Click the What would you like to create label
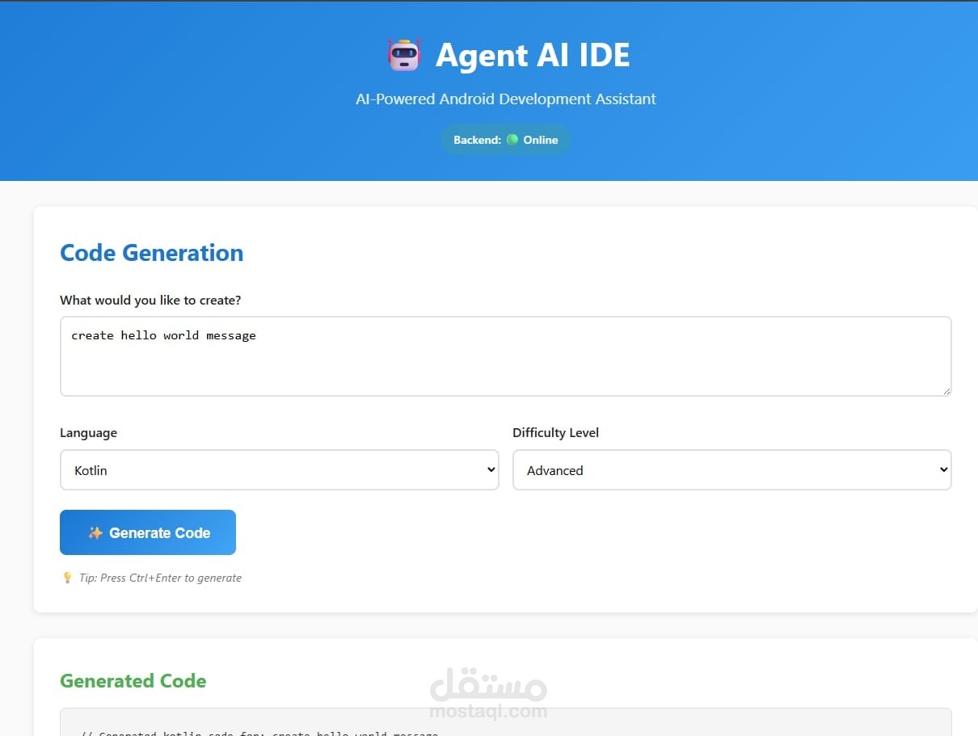978x736 pixels. pyautogui.click(x=150, y=300)
